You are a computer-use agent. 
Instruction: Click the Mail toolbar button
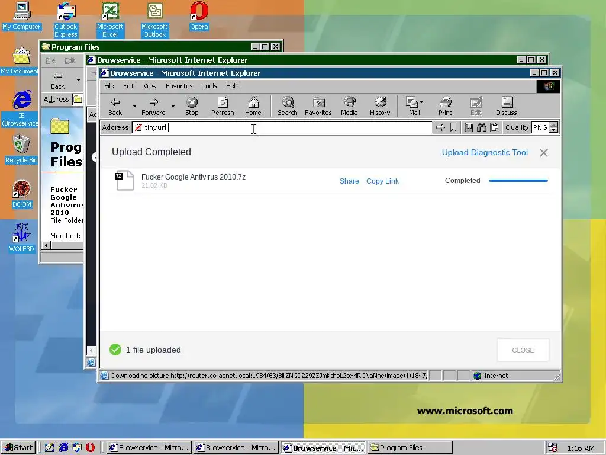point(412,107)
